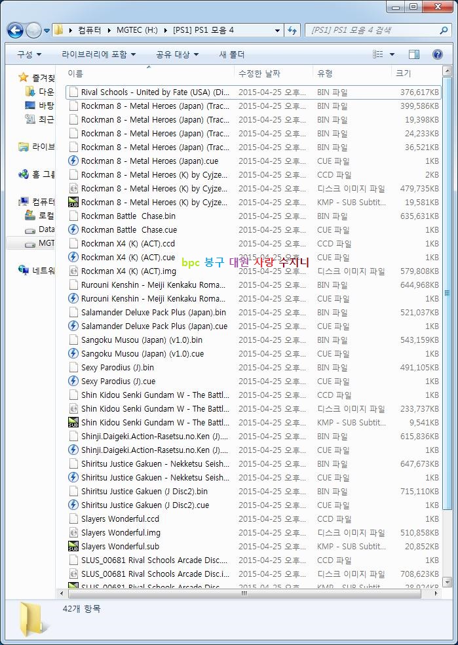Open 다운로드 folder icon in favorites
The width and height of the screenshot is (458, 645).
tap(30, 91)
